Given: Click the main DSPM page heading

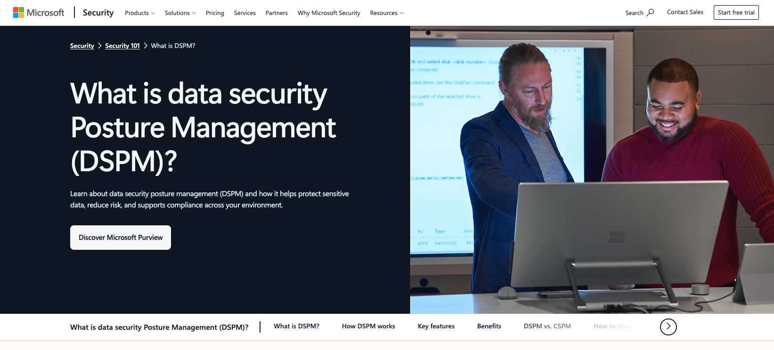Looking at the screenshot, I should click(x=204, y=127).
